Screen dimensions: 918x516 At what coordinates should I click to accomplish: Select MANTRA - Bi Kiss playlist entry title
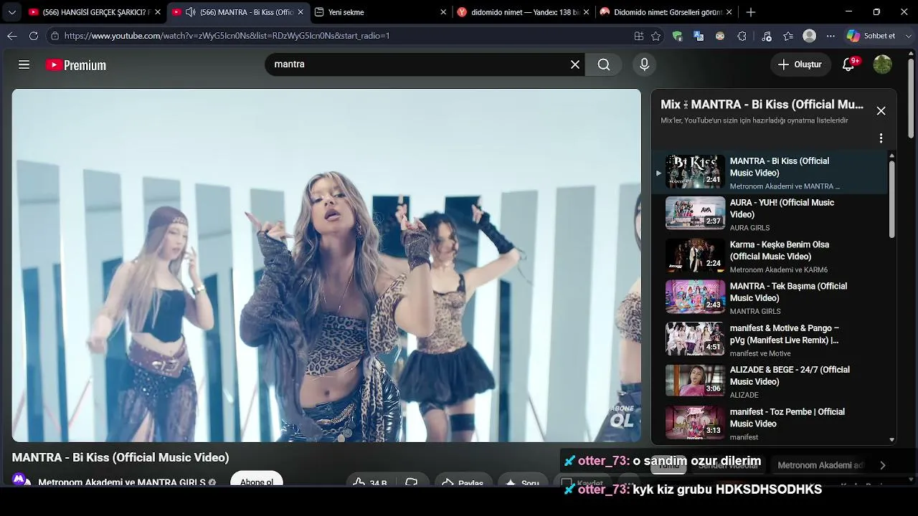click(x=779, y=167)
